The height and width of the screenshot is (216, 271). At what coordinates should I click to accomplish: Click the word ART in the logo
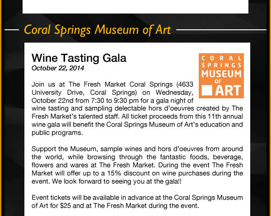[x=228, y=90]
